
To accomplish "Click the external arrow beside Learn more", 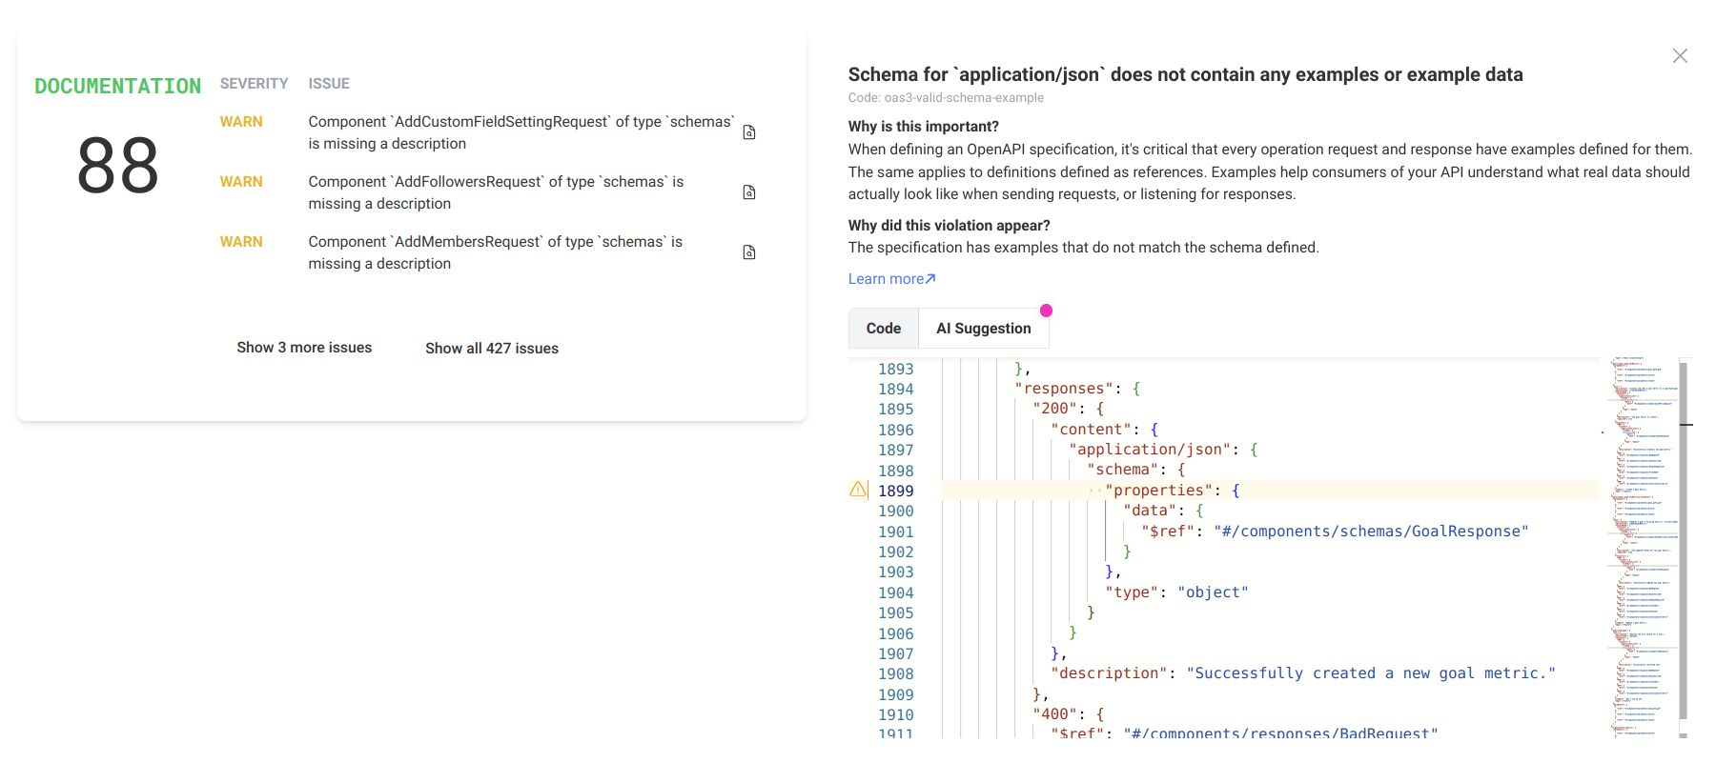I will [930, 279].
